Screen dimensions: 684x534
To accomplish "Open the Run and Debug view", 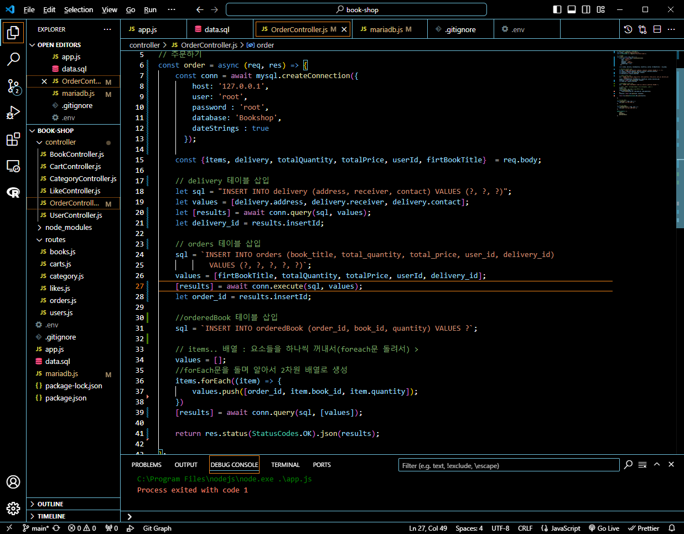I will tap(13, 112).
